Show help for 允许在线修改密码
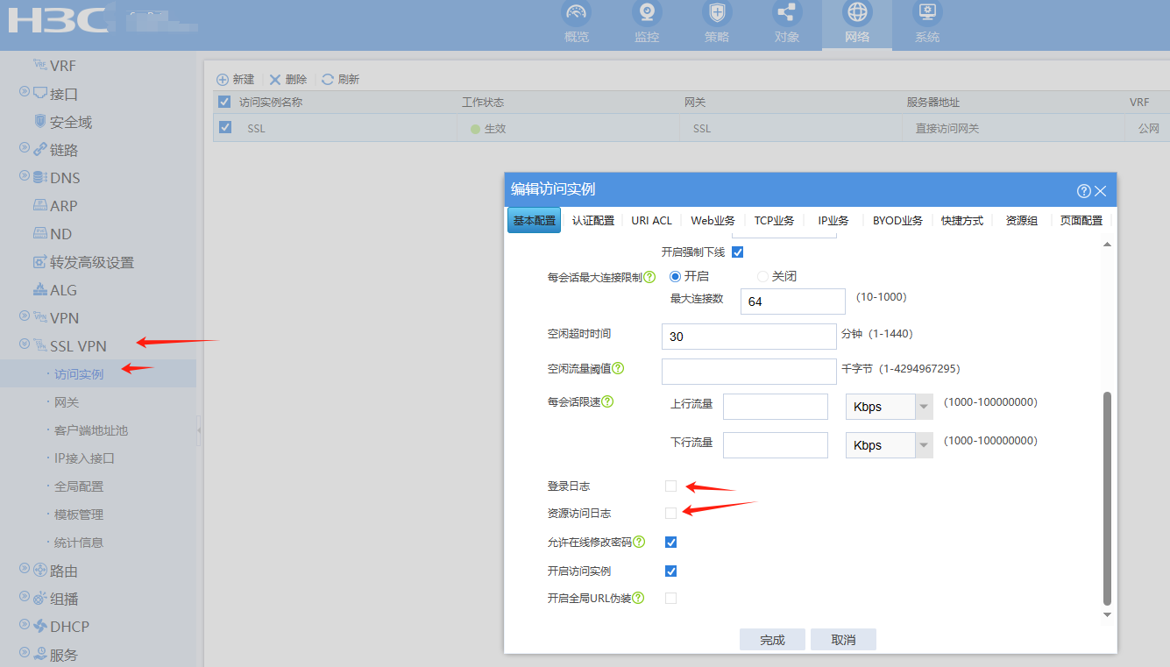This screenshot has height=667, width=1170. pos(639,542)
